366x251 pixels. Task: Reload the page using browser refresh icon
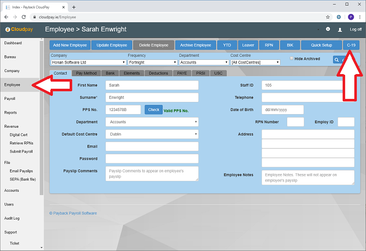coord(24,17)
